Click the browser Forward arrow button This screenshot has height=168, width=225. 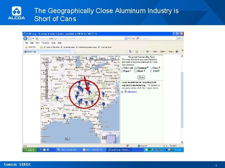30,38
